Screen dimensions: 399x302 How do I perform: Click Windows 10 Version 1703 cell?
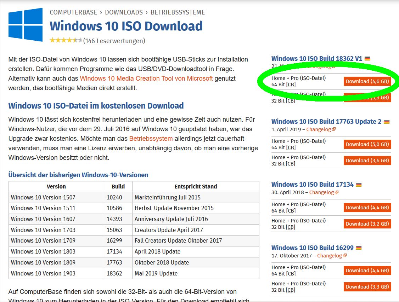click(56, 230)
